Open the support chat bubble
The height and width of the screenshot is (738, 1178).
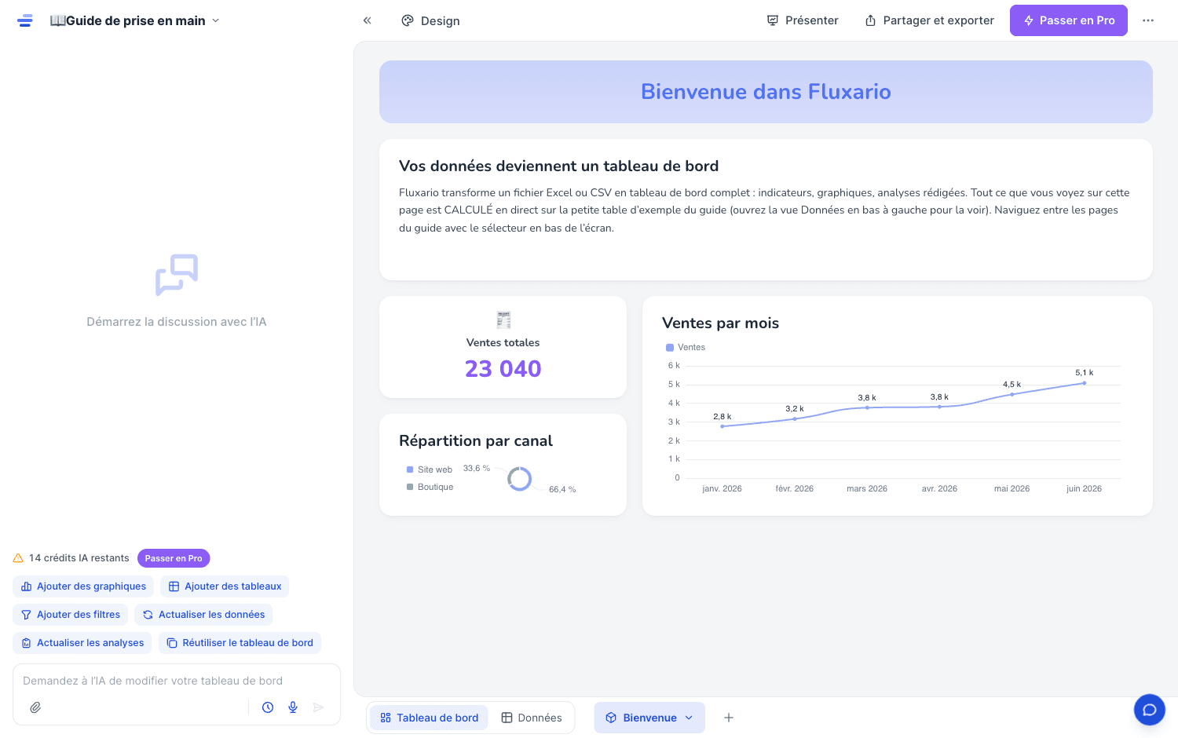(x=1149, y=710)
